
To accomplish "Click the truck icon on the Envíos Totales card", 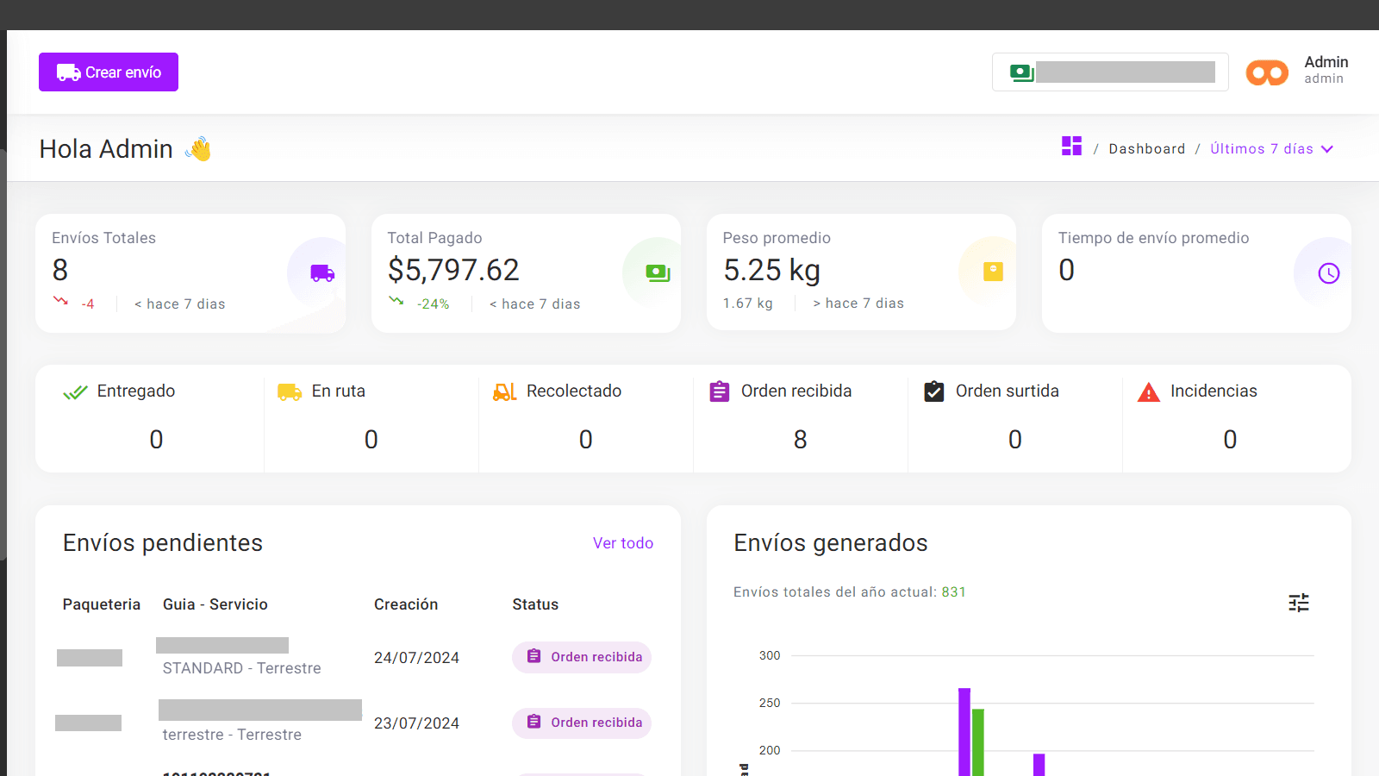I will [321, 273].
